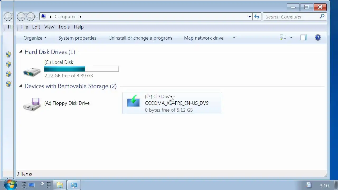The height and width of the screenshot is (190, 338).
Task: Click the Help question mark icon
Action: (318, 38)
